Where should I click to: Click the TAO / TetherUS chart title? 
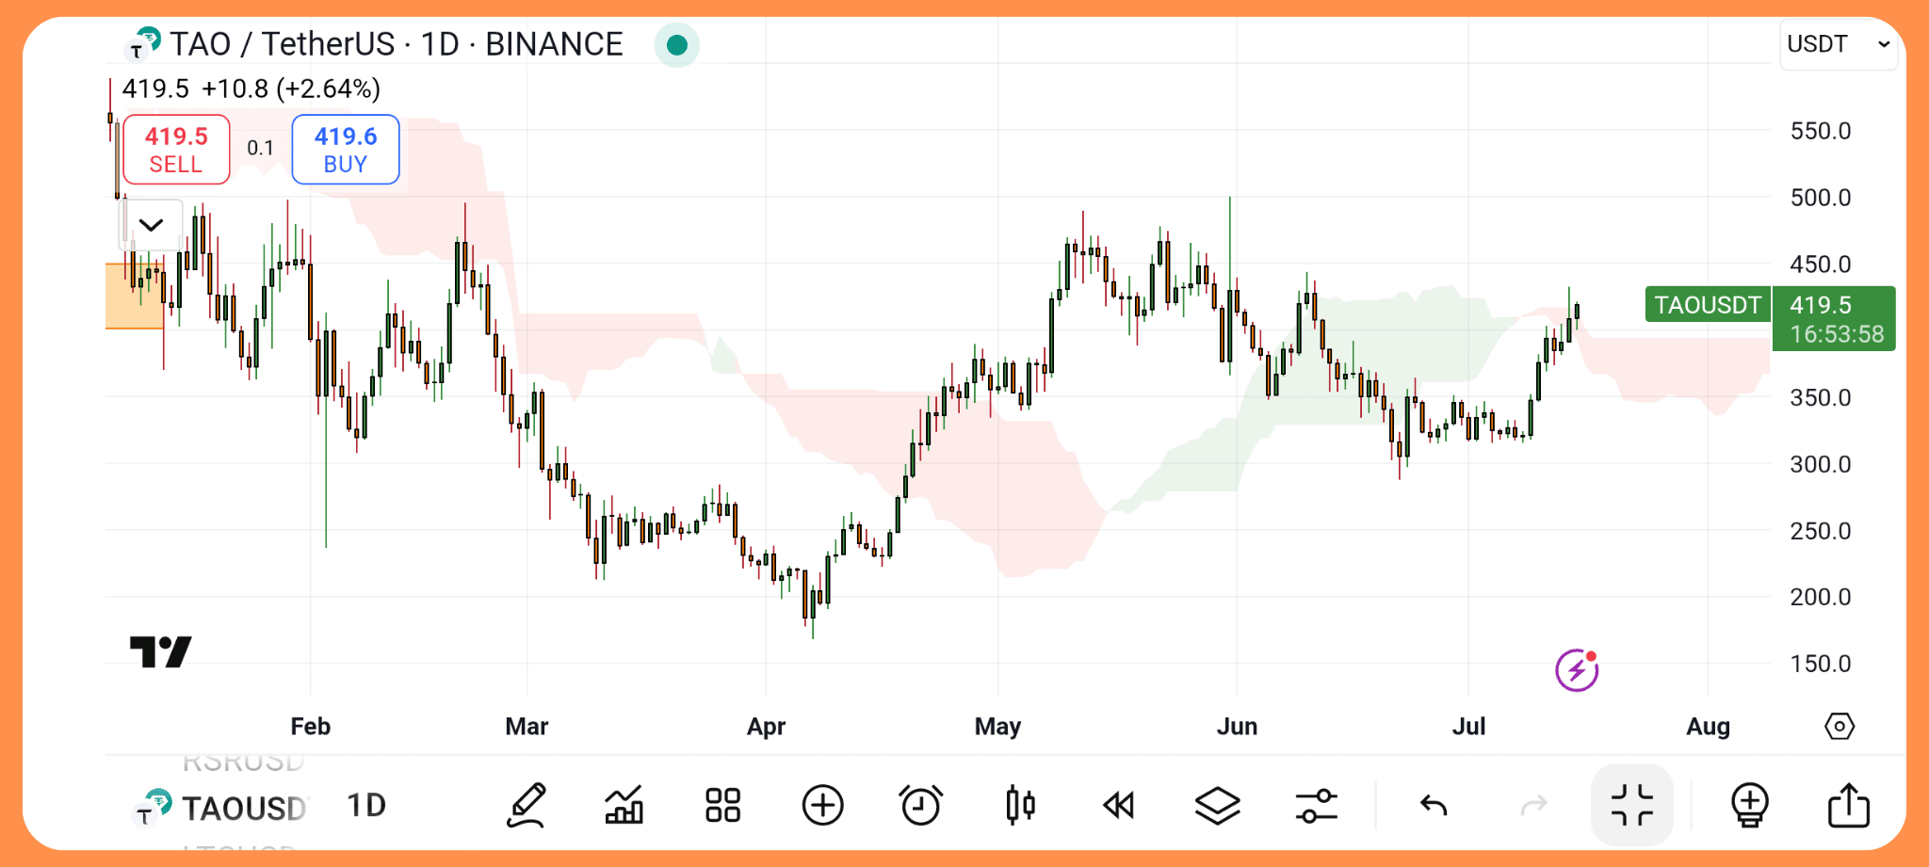pos(396,44)
